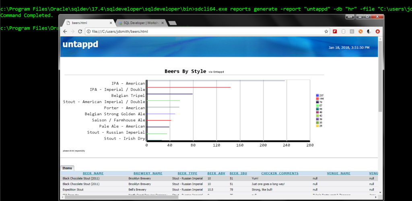Click the half-moon dark mode extension icon
Viewport: 412px width, 201px height.
369,32
